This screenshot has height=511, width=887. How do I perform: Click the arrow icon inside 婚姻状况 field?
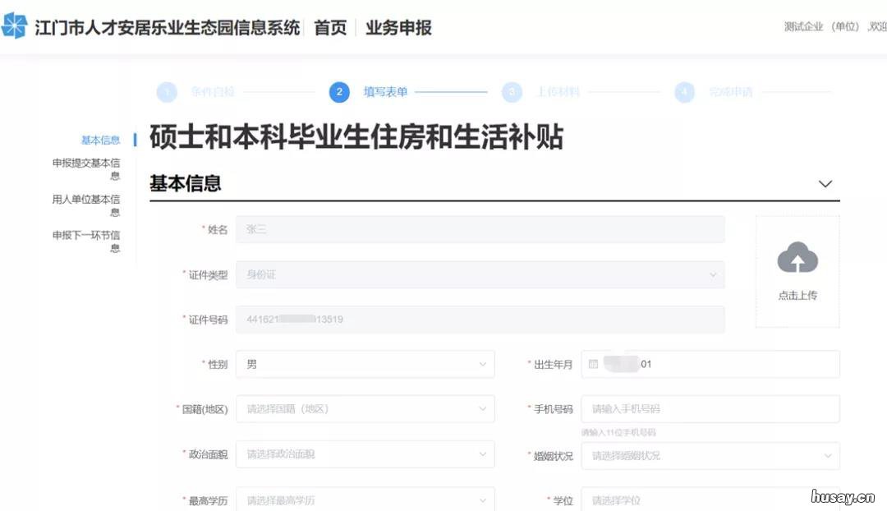click(828, 454)
